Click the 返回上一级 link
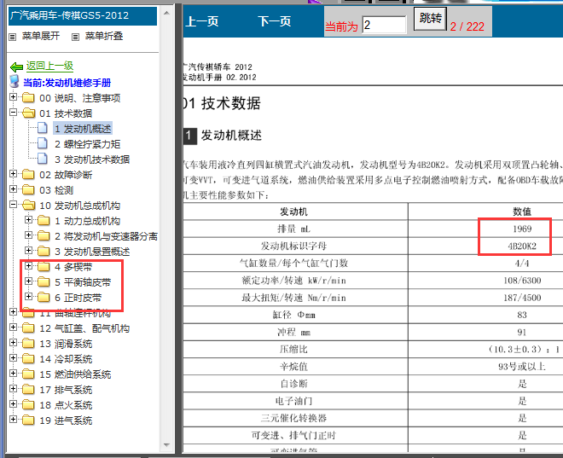 point(49,66)
